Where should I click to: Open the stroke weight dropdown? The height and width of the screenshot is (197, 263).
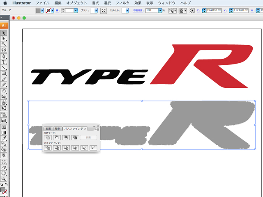76,11
